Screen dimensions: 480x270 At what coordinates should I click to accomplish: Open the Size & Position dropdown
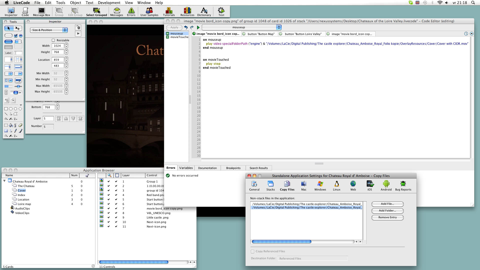(x=49, y=30)
